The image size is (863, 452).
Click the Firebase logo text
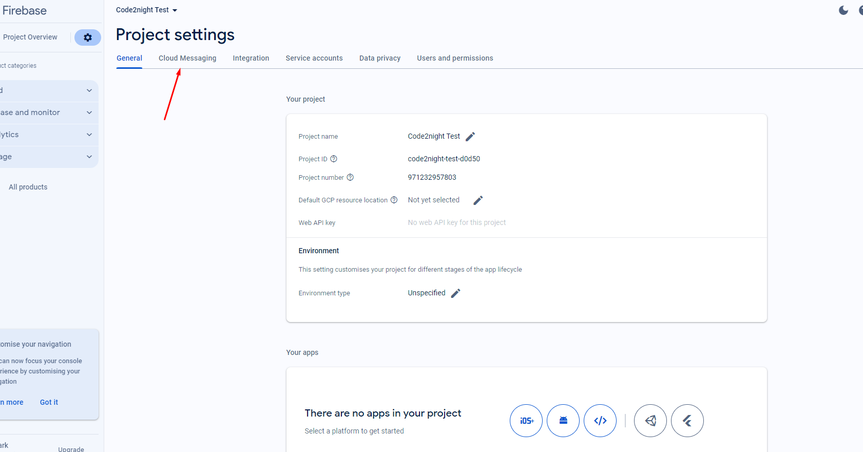click(24, 10)
